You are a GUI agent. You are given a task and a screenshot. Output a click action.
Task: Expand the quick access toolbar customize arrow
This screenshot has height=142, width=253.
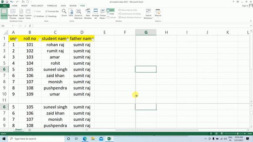click(x=31, y=2)
